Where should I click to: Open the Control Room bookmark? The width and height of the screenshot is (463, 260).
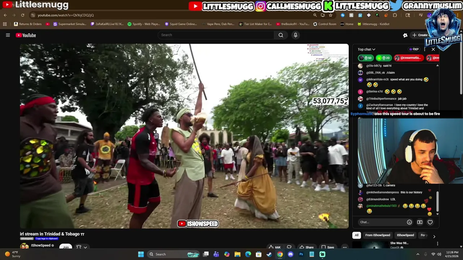pos(324,24)
